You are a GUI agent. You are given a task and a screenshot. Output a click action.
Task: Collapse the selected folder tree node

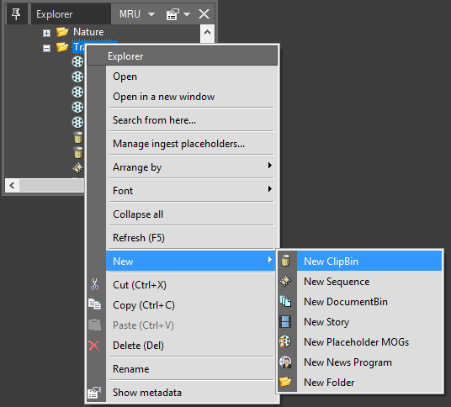click(x=46, y=48)
